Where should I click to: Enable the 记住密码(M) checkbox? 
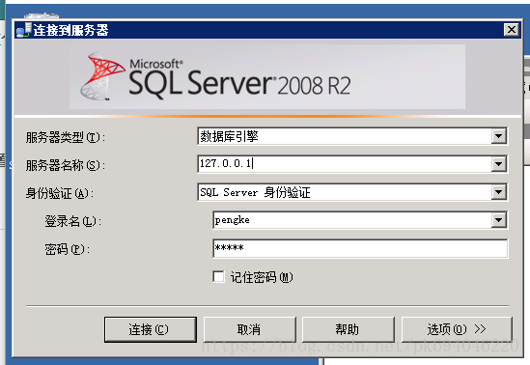tap(219, 277)
